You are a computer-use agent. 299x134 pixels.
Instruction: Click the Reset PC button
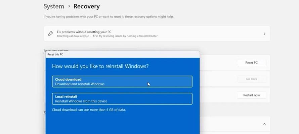(251, 63)
